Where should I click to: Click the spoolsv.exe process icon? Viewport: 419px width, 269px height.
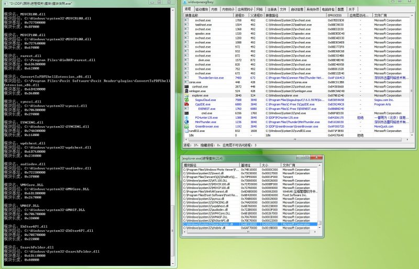click(186, 33)
